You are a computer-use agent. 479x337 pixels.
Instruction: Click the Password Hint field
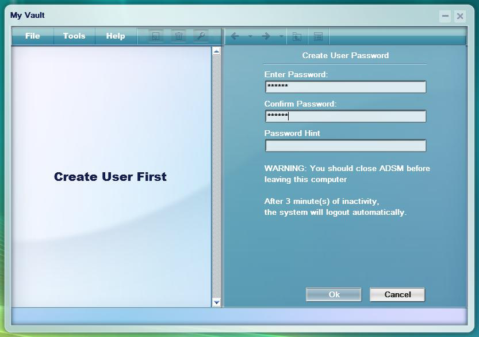[346, 146]
